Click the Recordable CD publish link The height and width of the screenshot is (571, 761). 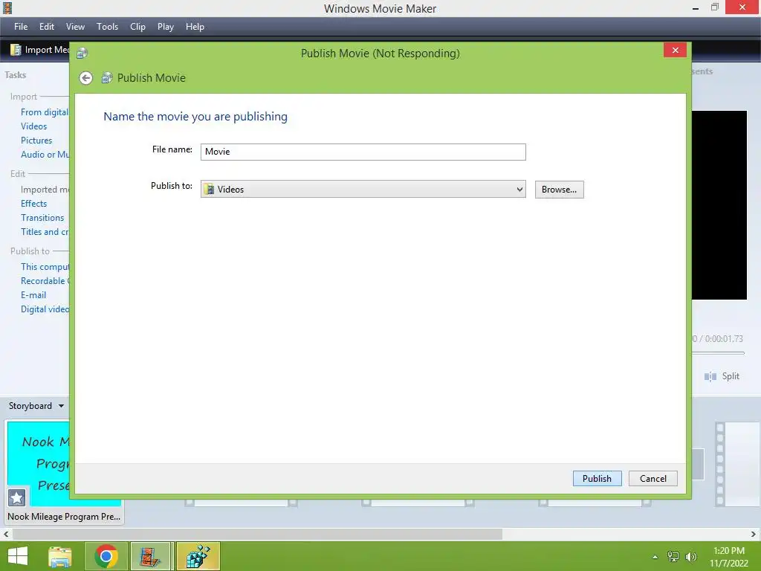(45, 280)
